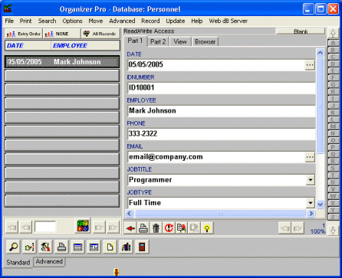Screen dimensions: 342x278
Task: Click the form's horizontal scrollbar left arrow
Action: 130,214
